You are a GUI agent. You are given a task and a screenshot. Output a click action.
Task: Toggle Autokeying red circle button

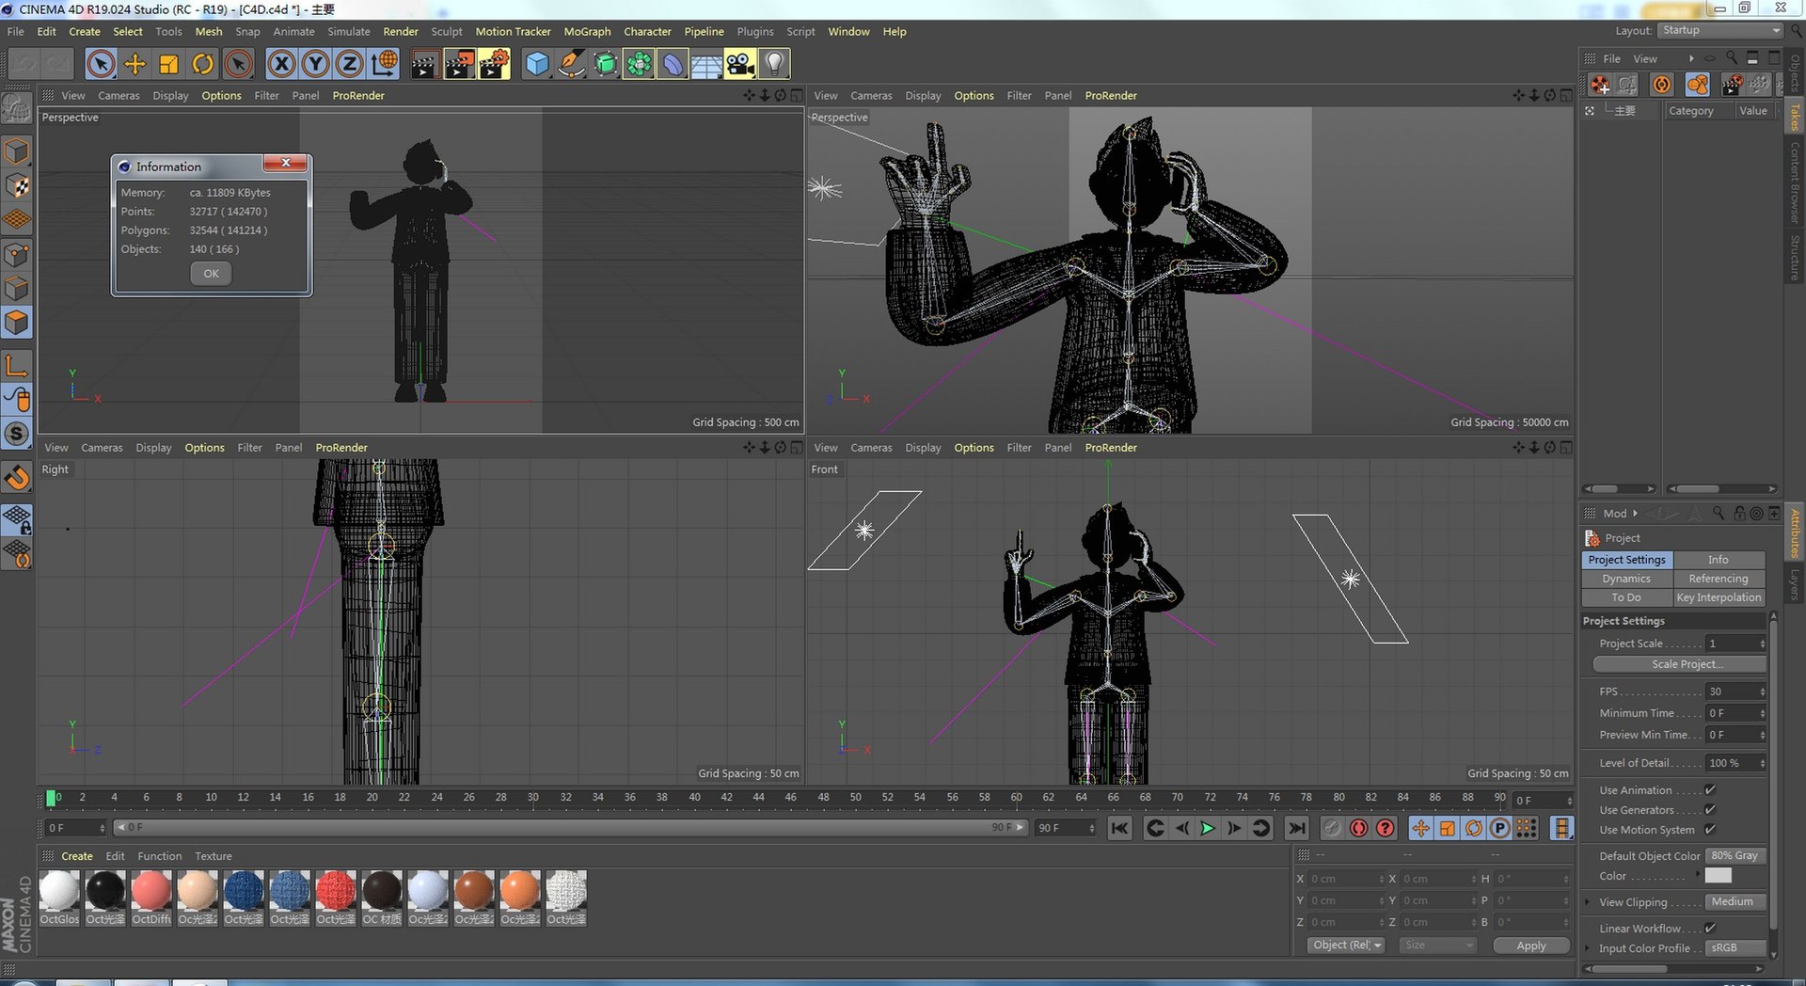click(1358, 828)
